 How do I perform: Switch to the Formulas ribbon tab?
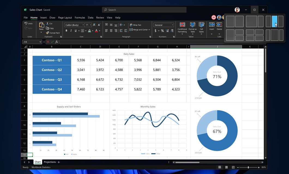point(80,17)
